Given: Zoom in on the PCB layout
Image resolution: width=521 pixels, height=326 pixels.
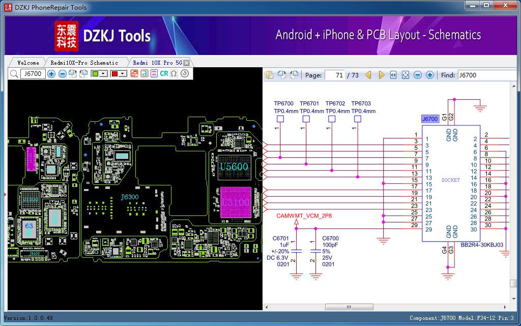Looking at the screenshot, I should [x=51, y=74].
